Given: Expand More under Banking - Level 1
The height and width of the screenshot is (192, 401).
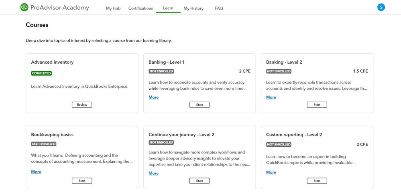Looking at the screenshot, I should tap(153, 97).
